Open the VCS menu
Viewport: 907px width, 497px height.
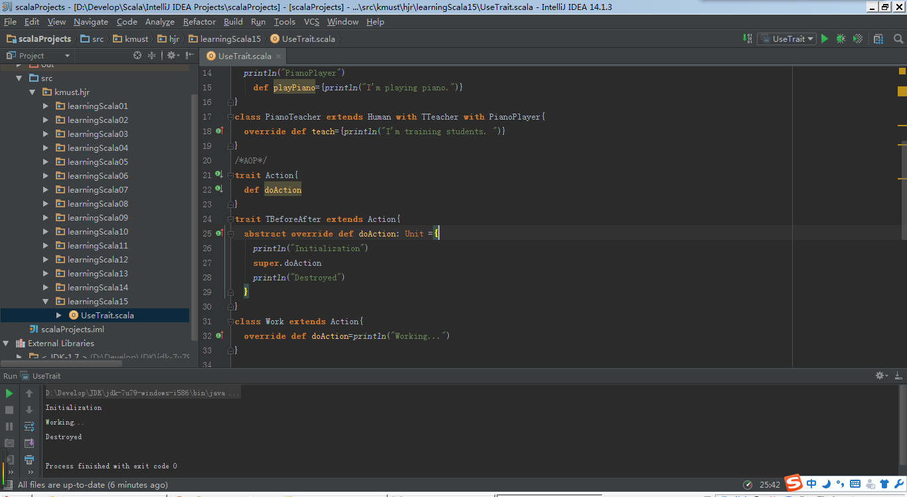[312, 22]
